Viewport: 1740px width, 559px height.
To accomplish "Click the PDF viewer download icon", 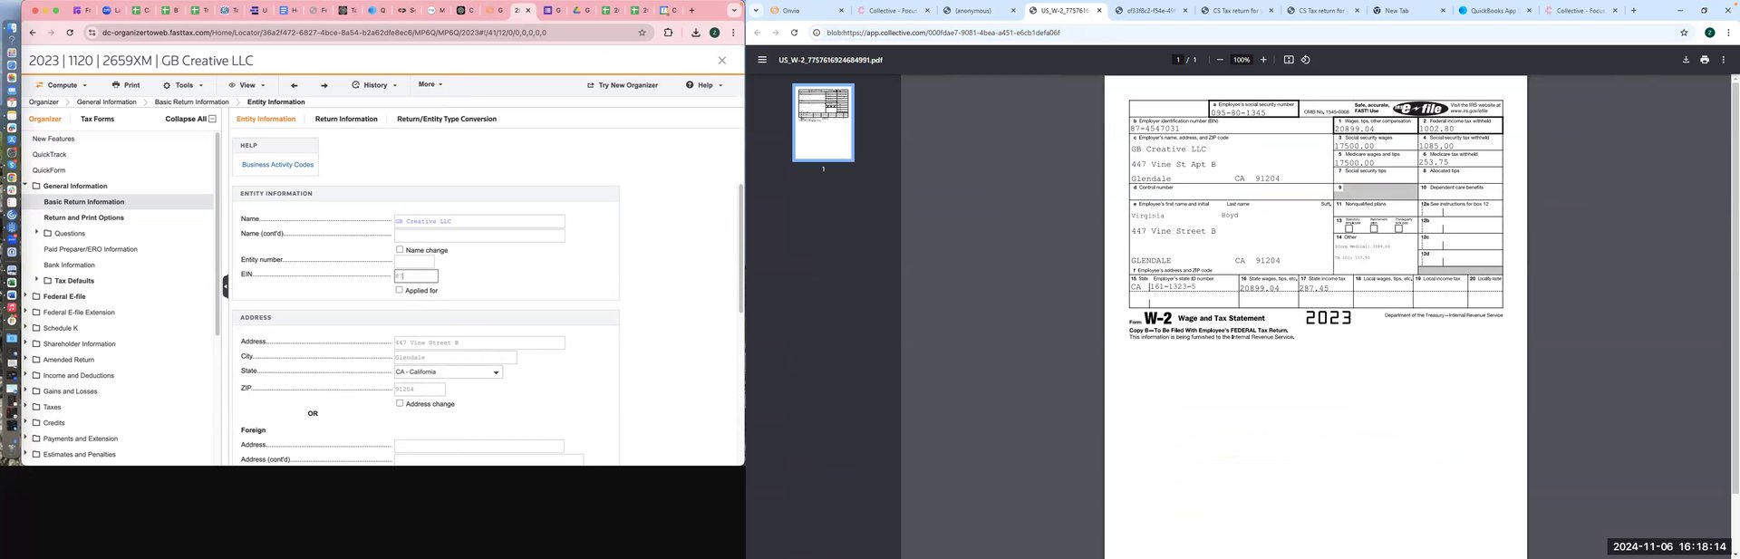I will click(x=1686, y=60).
